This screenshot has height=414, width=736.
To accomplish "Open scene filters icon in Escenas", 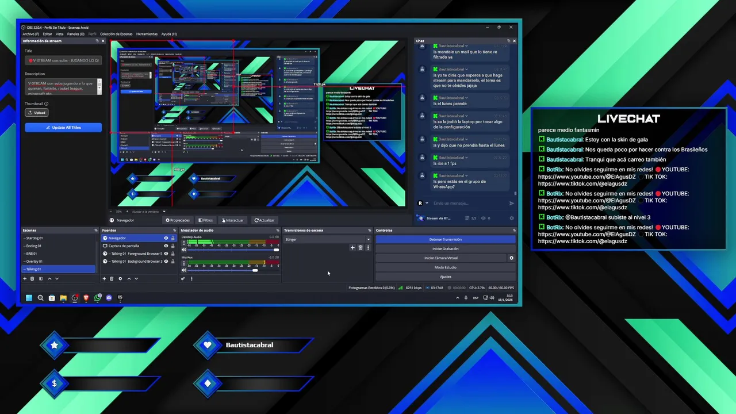I will click(40, 279).
